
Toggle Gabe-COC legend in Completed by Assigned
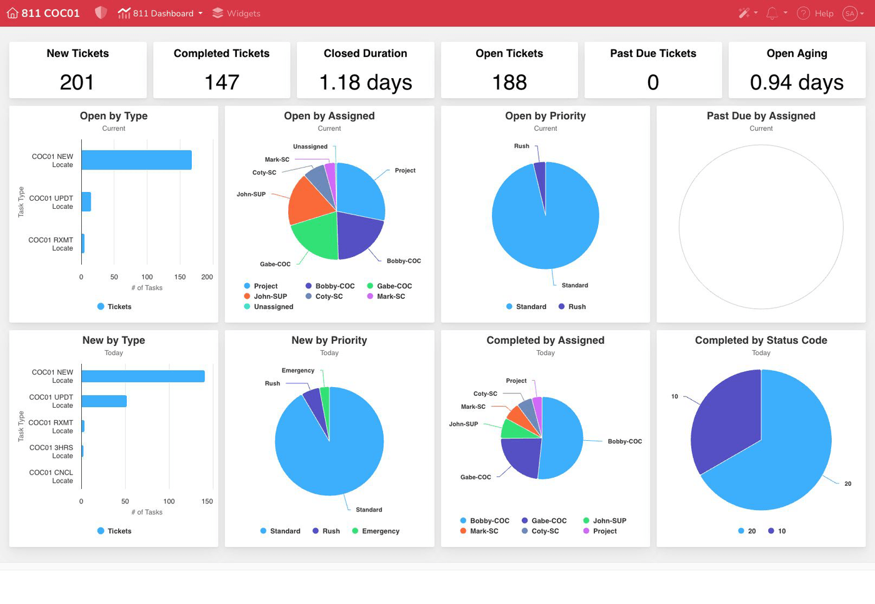tap(544, 520)
